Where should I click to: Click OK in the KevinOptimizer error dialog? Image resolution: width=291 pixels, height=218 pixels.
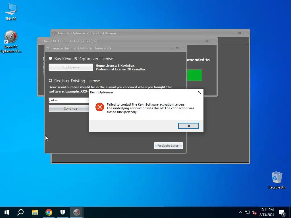click(188, 126)
